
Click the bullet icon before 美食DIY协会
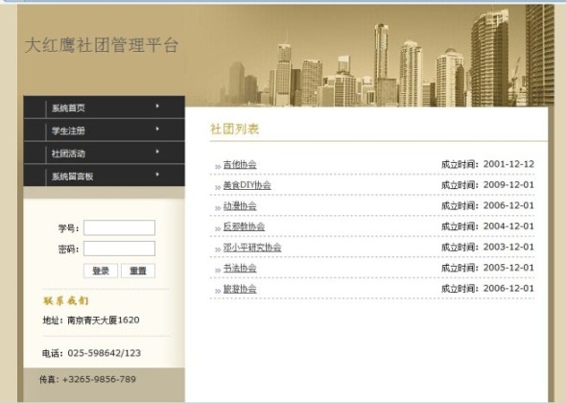pyautogui.click(x=218, y=187)
